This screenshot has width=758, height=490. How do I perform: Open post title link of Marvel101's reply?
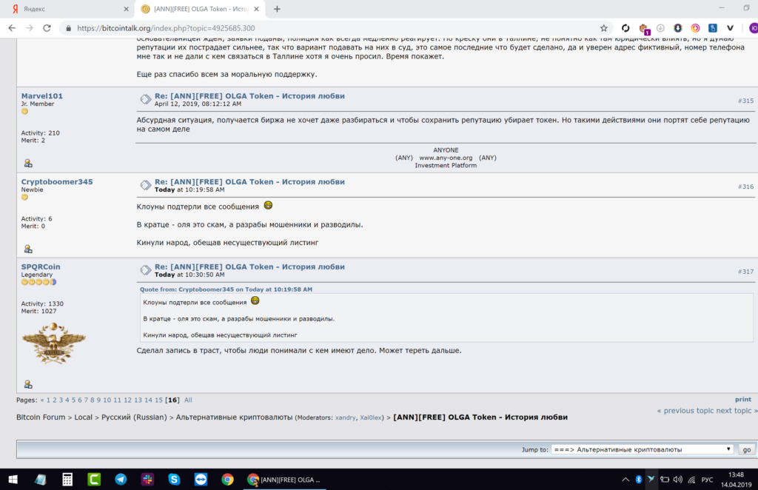click(x=249, y=95)
